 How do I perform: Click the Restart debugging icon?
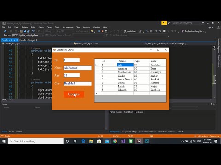(x=106, y=31)
